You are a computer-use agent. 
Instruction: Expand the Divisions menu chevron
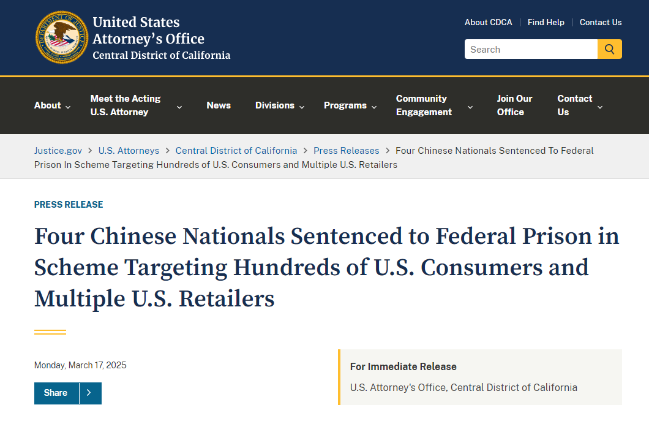pyautogui.click(x=302, y=107)
